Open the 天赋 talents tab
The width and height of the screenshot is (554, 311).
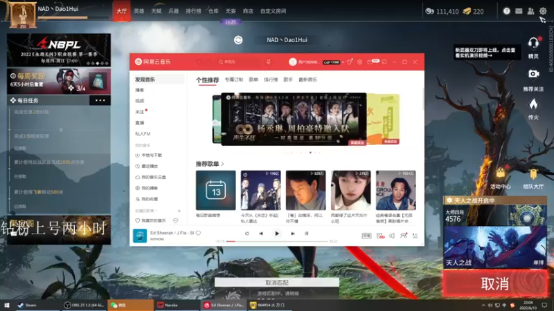157,11
